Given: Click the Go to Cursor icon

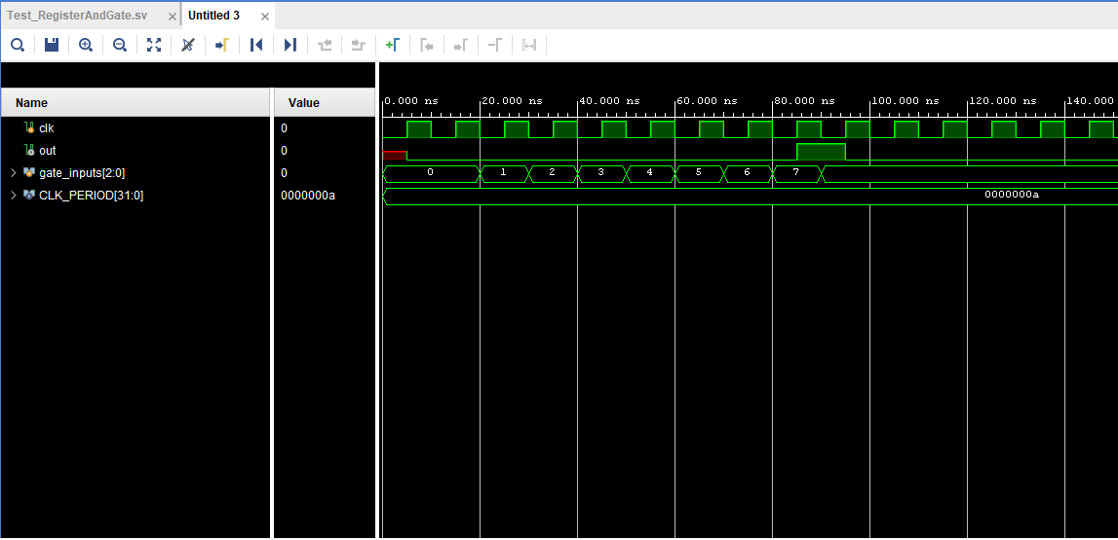Looking at the screenshot, I should point(221,46).
